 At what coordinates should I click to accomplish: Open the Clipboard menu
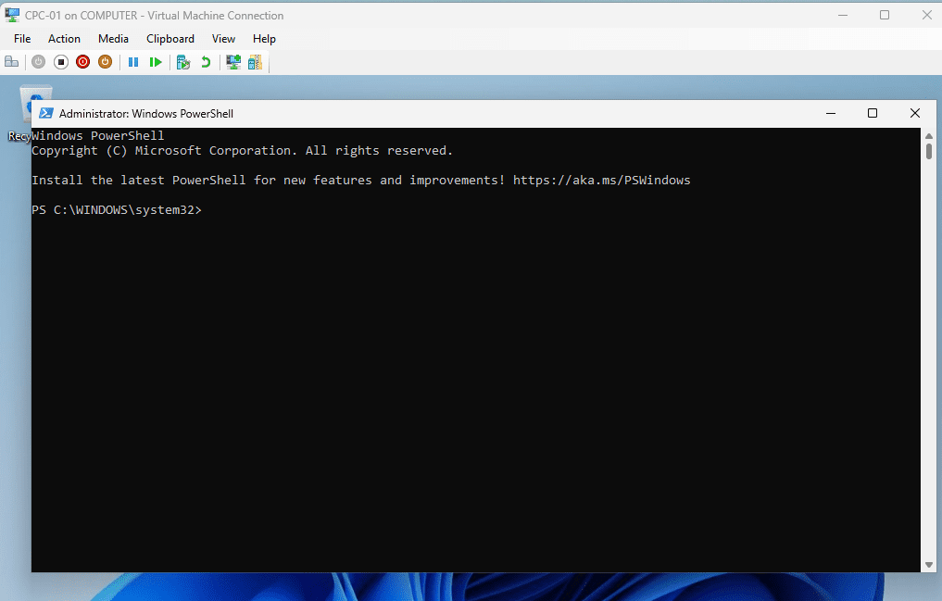[170, 38]
